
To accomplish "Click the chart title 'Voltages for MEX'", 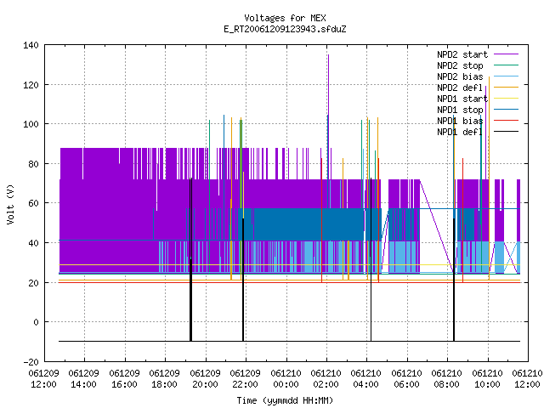I will [285, 18].
